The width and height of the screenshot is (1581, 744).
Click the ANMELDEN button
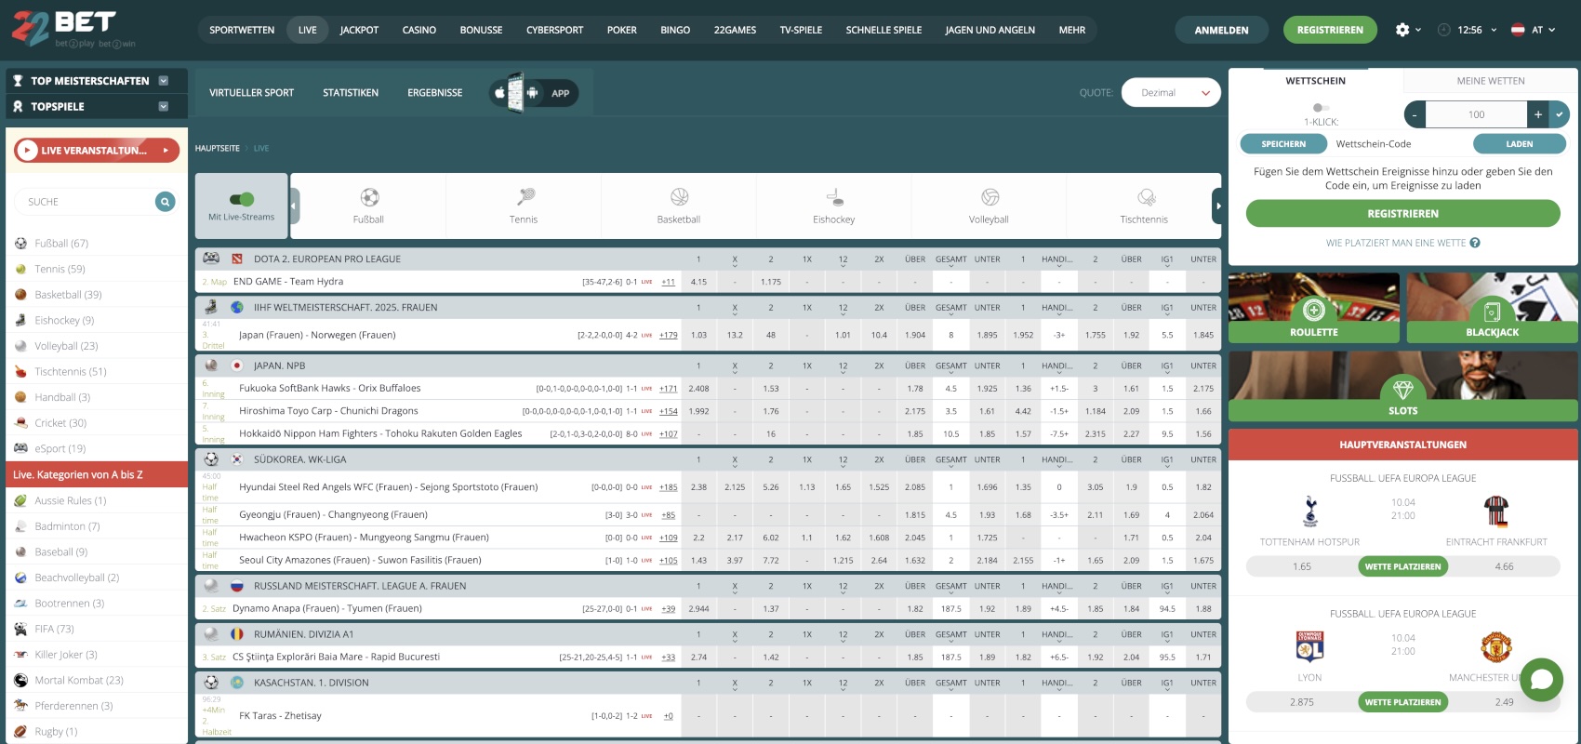[x=1221, y=30]
